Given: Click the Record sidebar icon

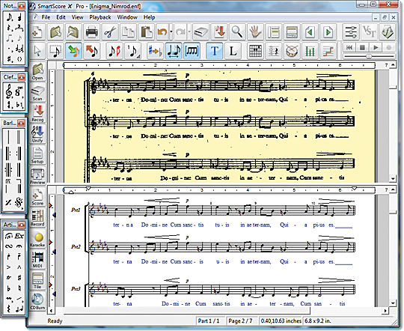Looking at the screenshot, I should [37, 218].
